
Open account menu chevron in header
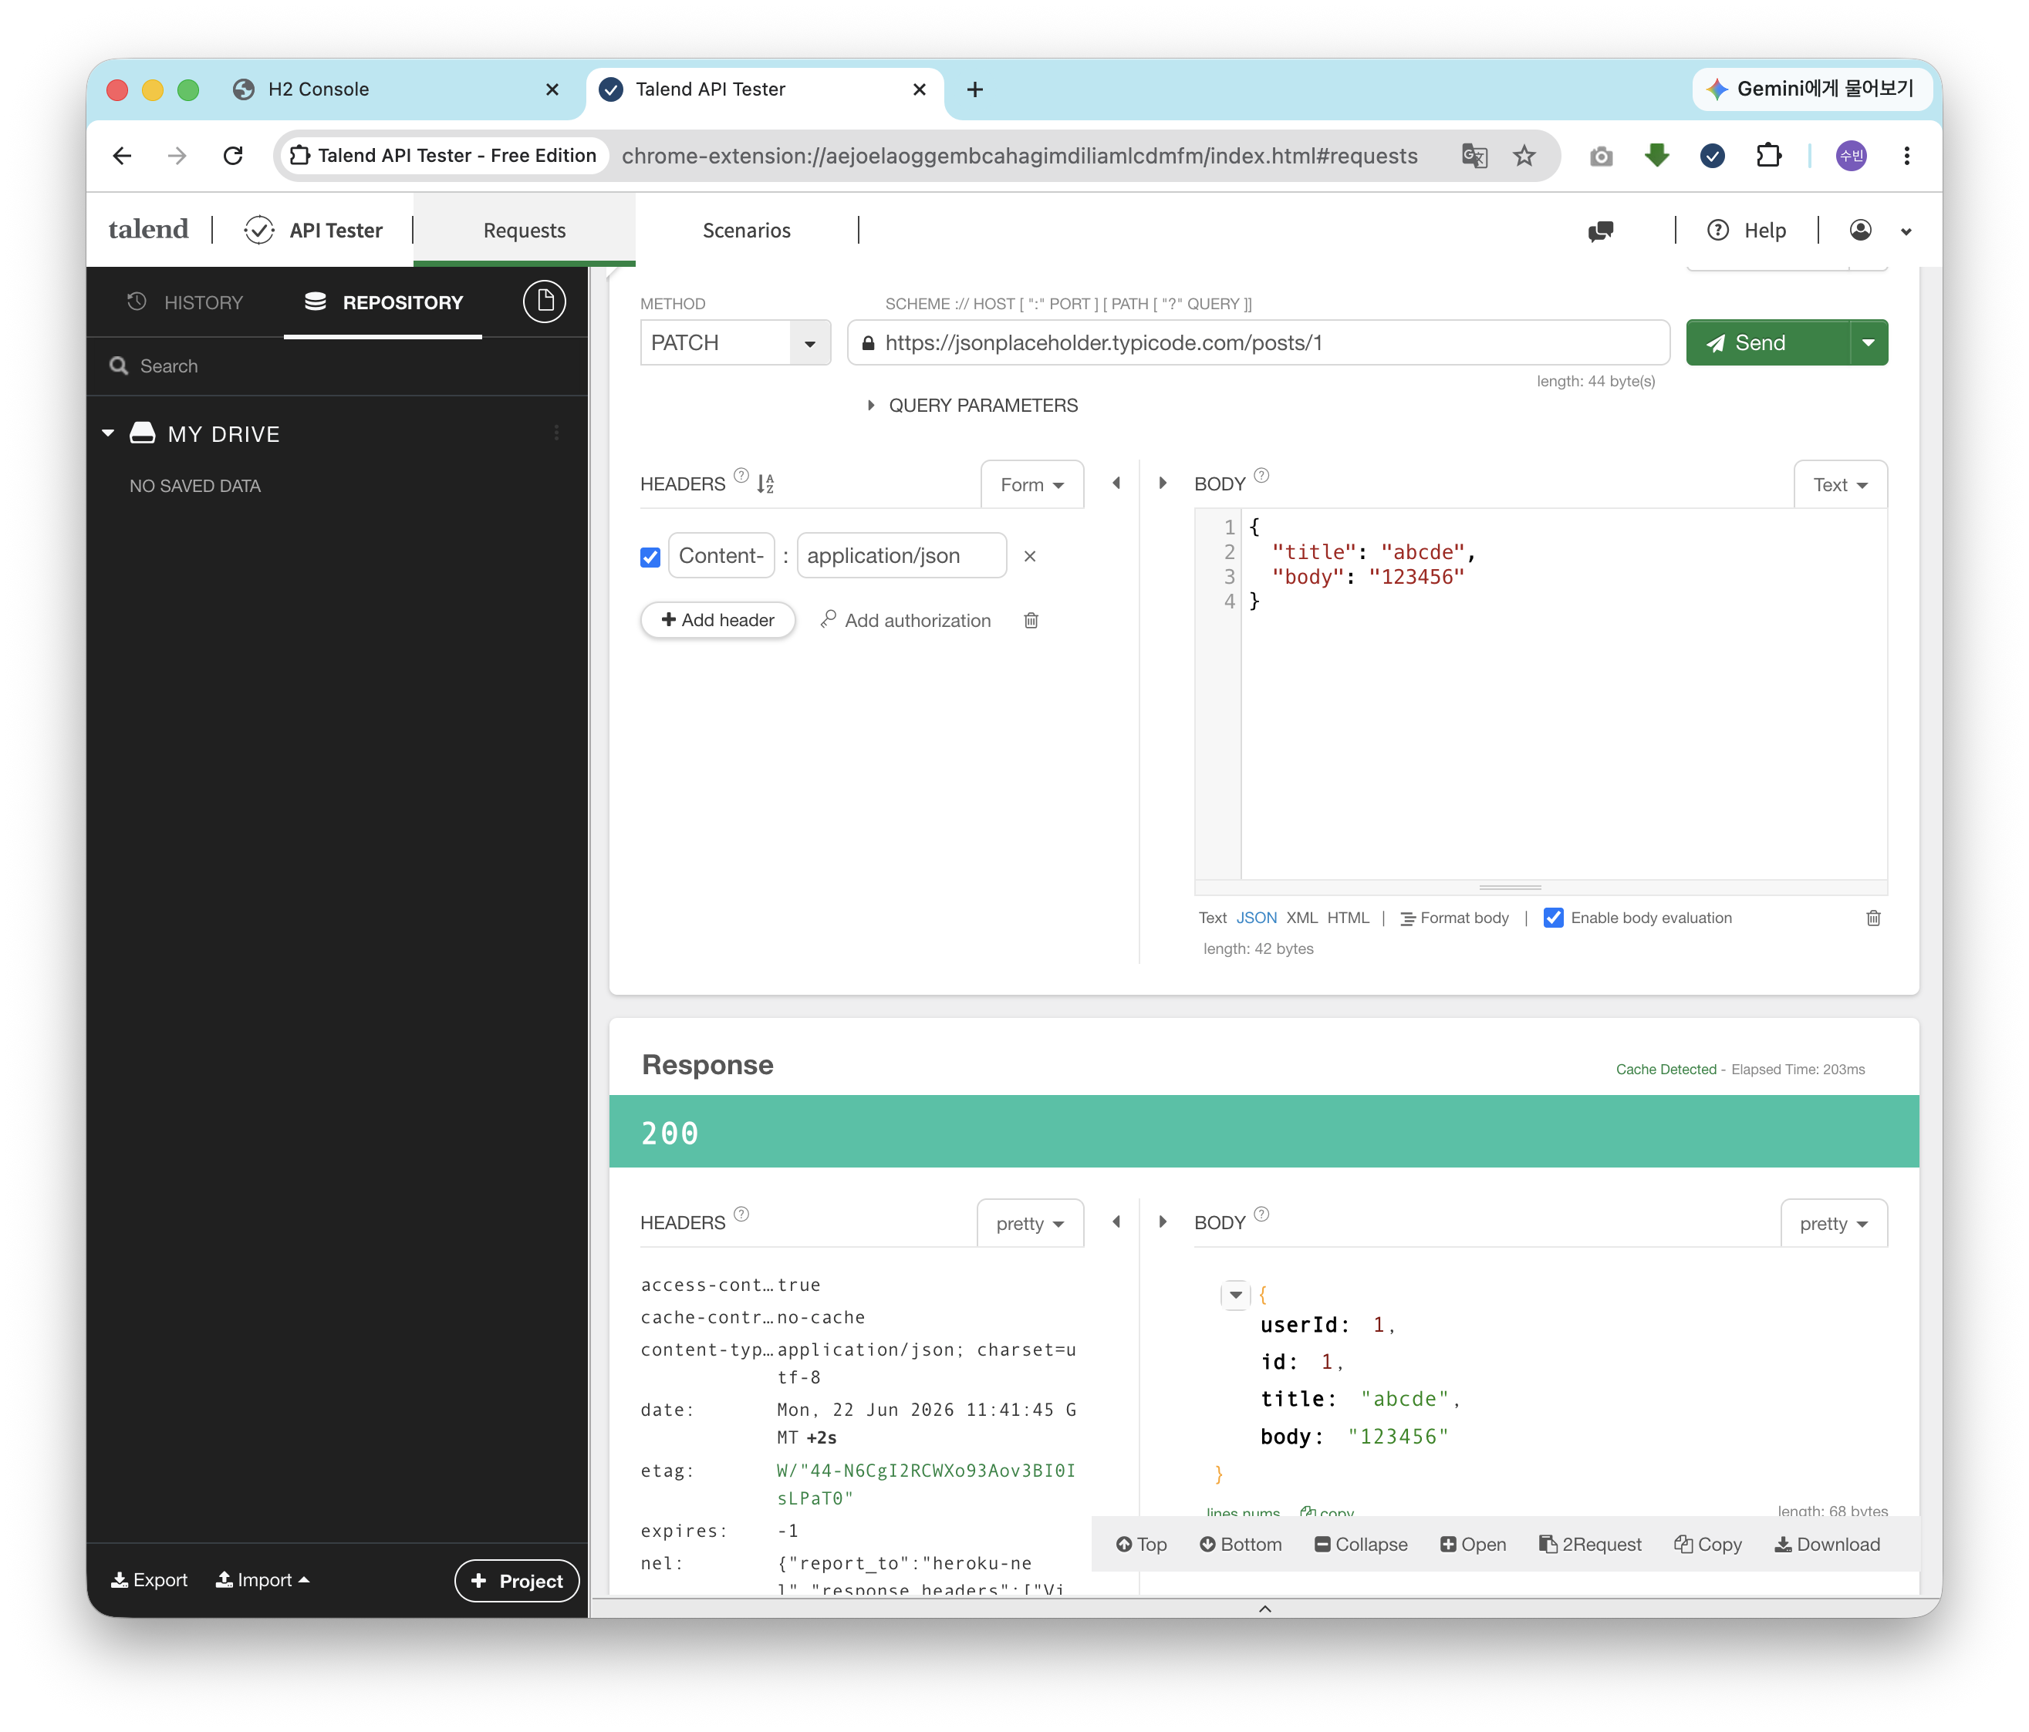1906,232
